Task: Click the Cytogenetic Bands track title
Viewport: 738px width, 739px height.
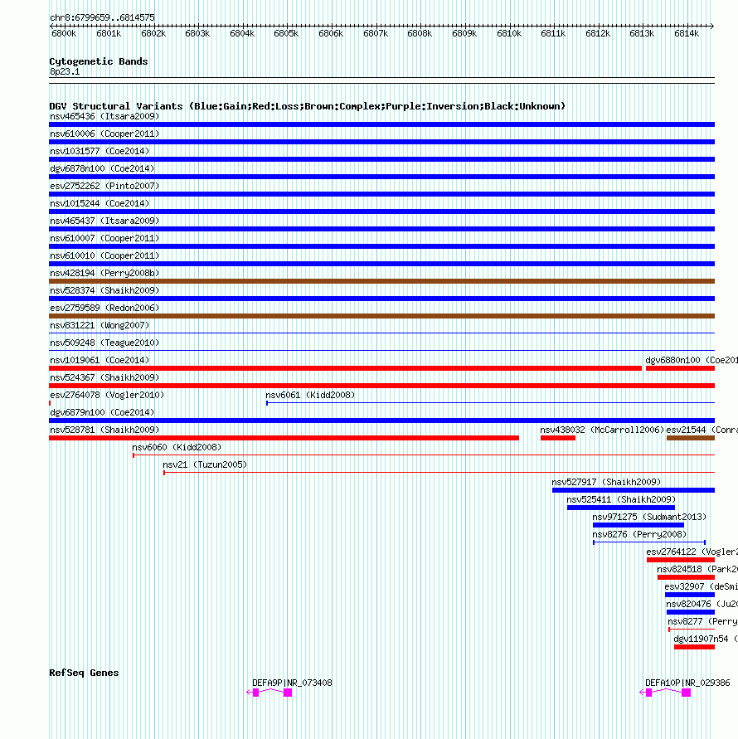Action: tap(99, 61)
